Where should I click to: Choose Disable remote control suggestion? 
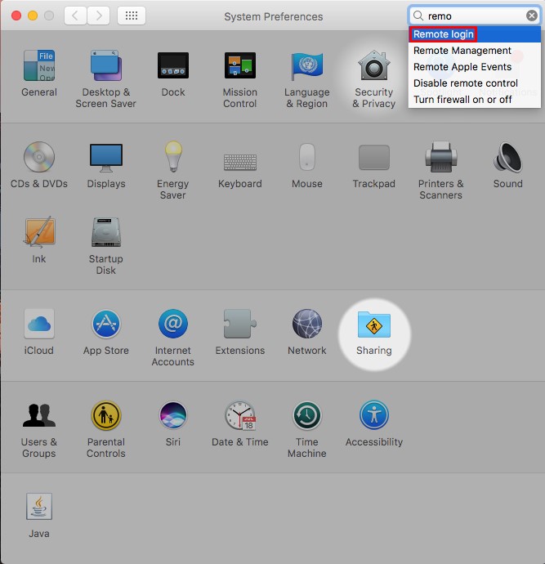[x=475, y=83]
